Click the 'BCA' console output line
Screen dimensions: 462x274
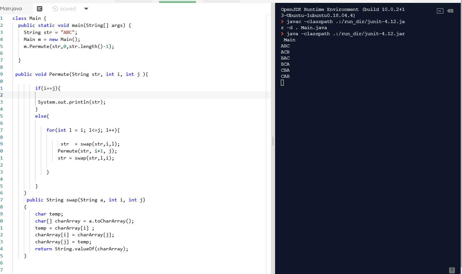[x=285, y=64]
